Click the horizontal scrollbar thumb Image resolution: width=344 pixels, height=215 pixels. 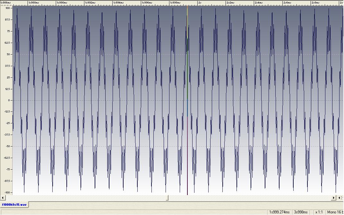coord(167,198)
